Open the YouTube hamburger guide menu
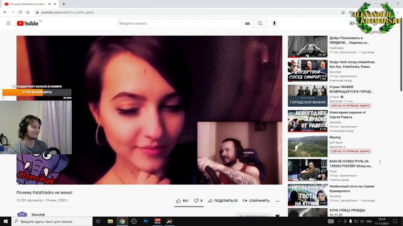403x226 pixels. pyautogui.click(x=8, y=23)
